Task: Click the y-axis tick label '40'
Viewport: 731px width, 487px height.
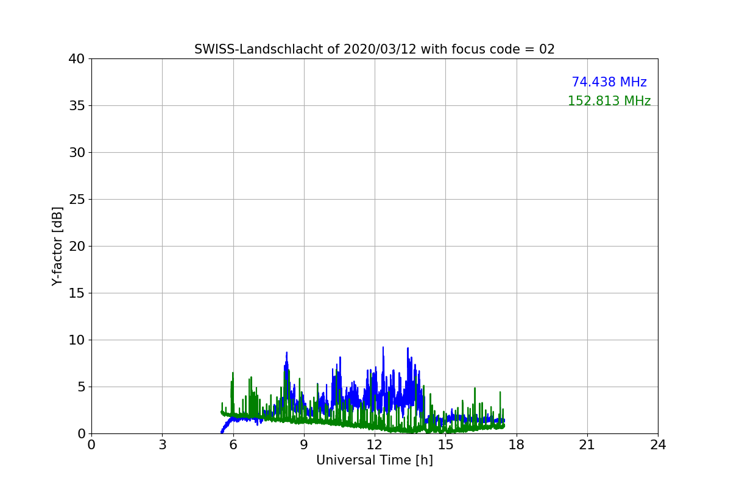Action: click(77, 59)
